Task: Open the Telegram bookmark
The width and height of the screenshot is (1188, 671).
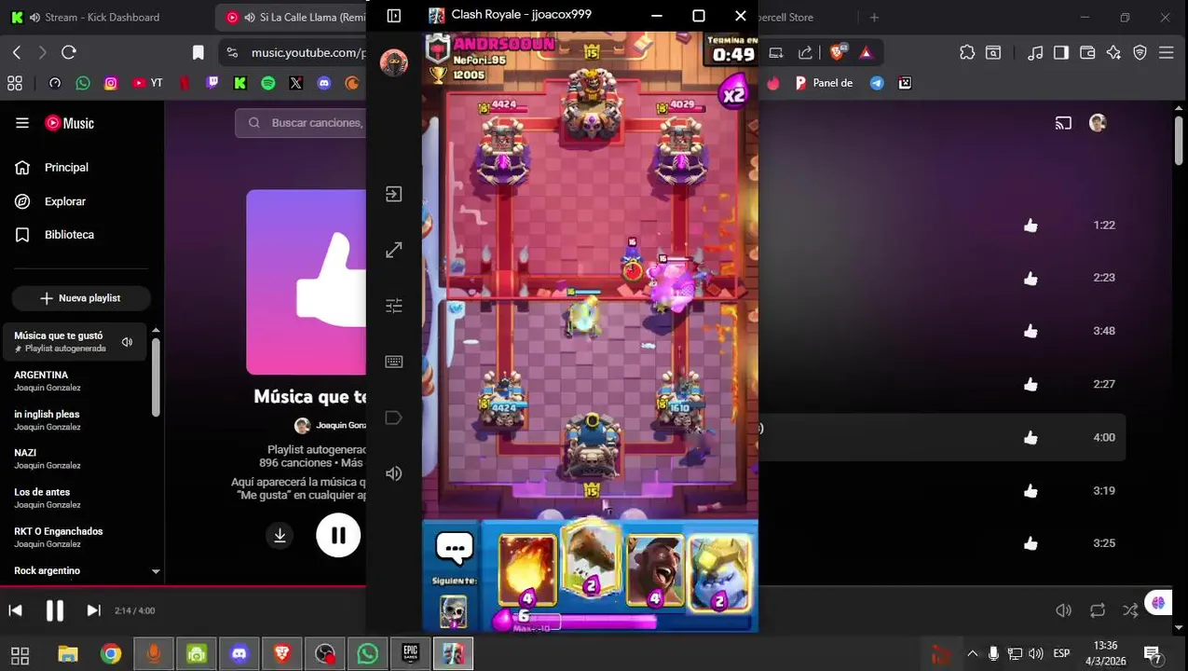Action: coord(877,83)
